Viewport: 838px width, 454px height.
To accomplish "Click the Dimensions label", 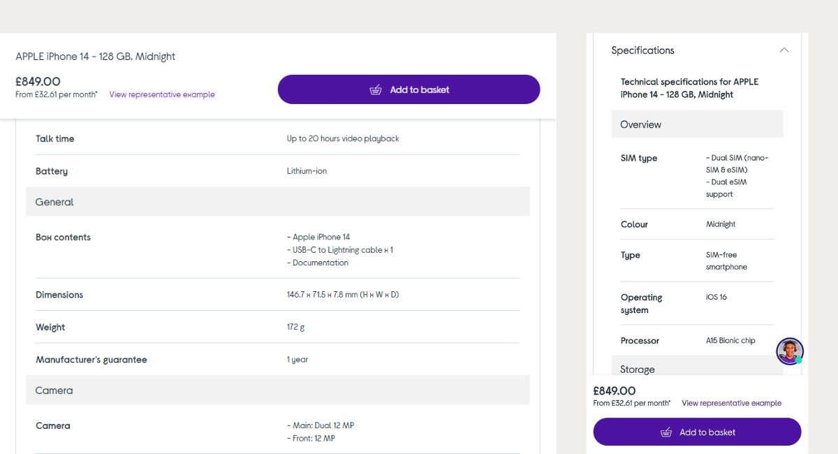I will point(59,295).
